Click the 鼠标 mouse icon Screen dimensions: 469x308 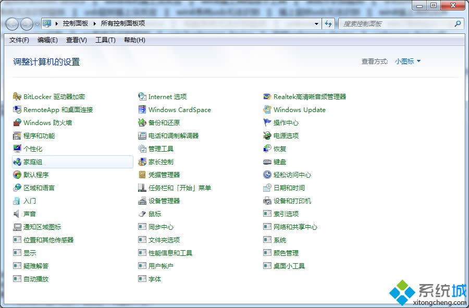[x=142, y=214]
